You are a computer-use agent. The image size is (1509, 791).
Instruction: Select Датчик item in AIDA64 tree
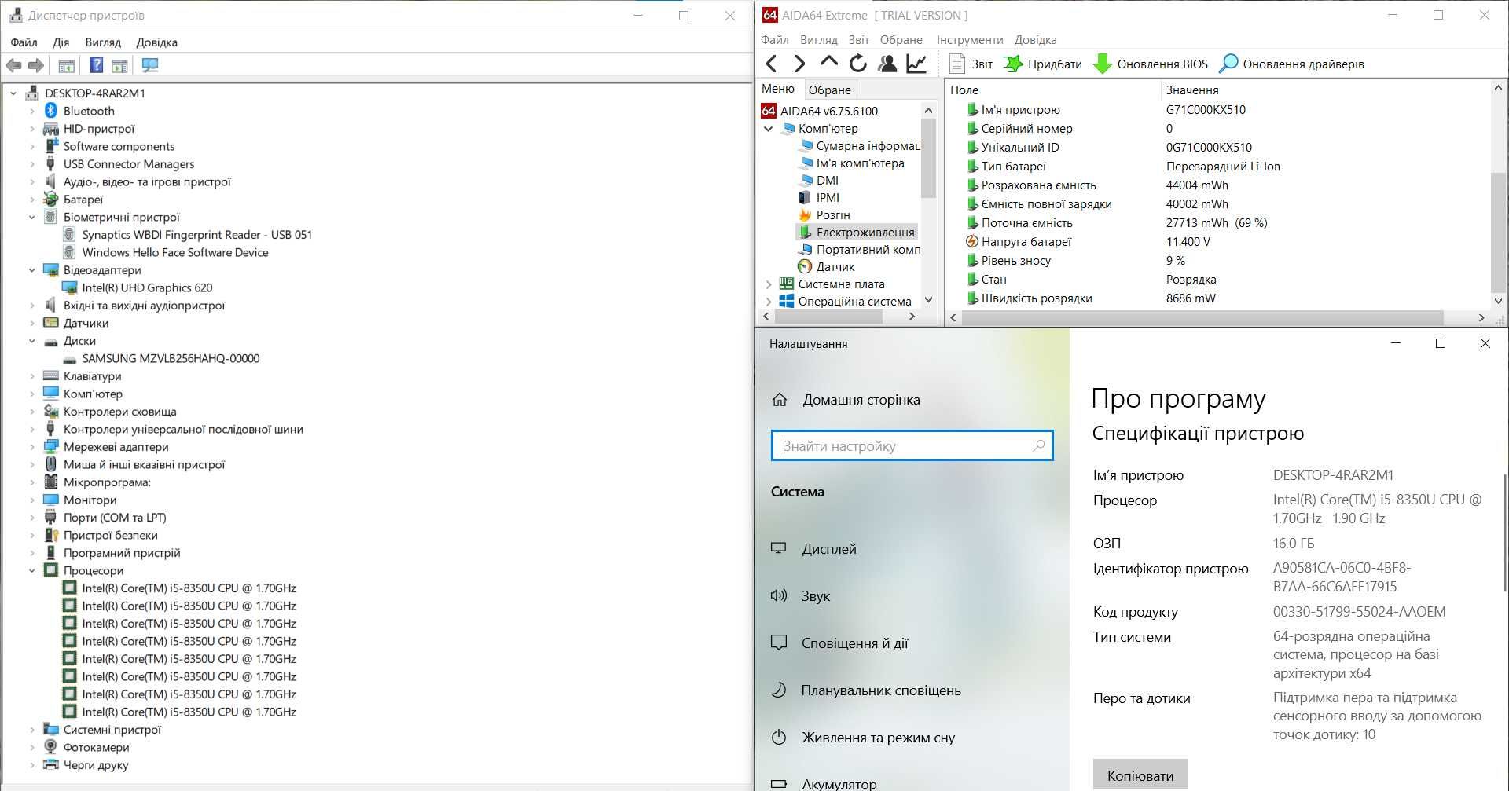click(835, 267)
